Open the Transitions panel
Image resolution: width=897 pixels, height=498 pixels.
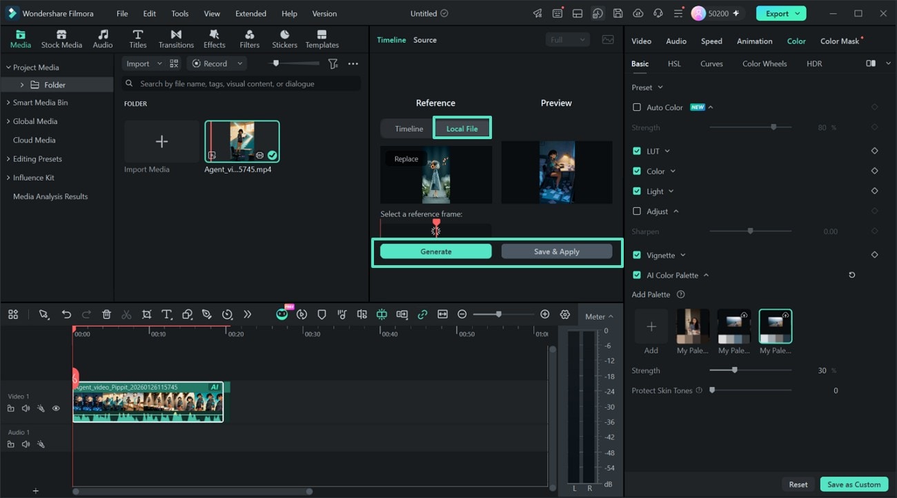click(176, 39)
